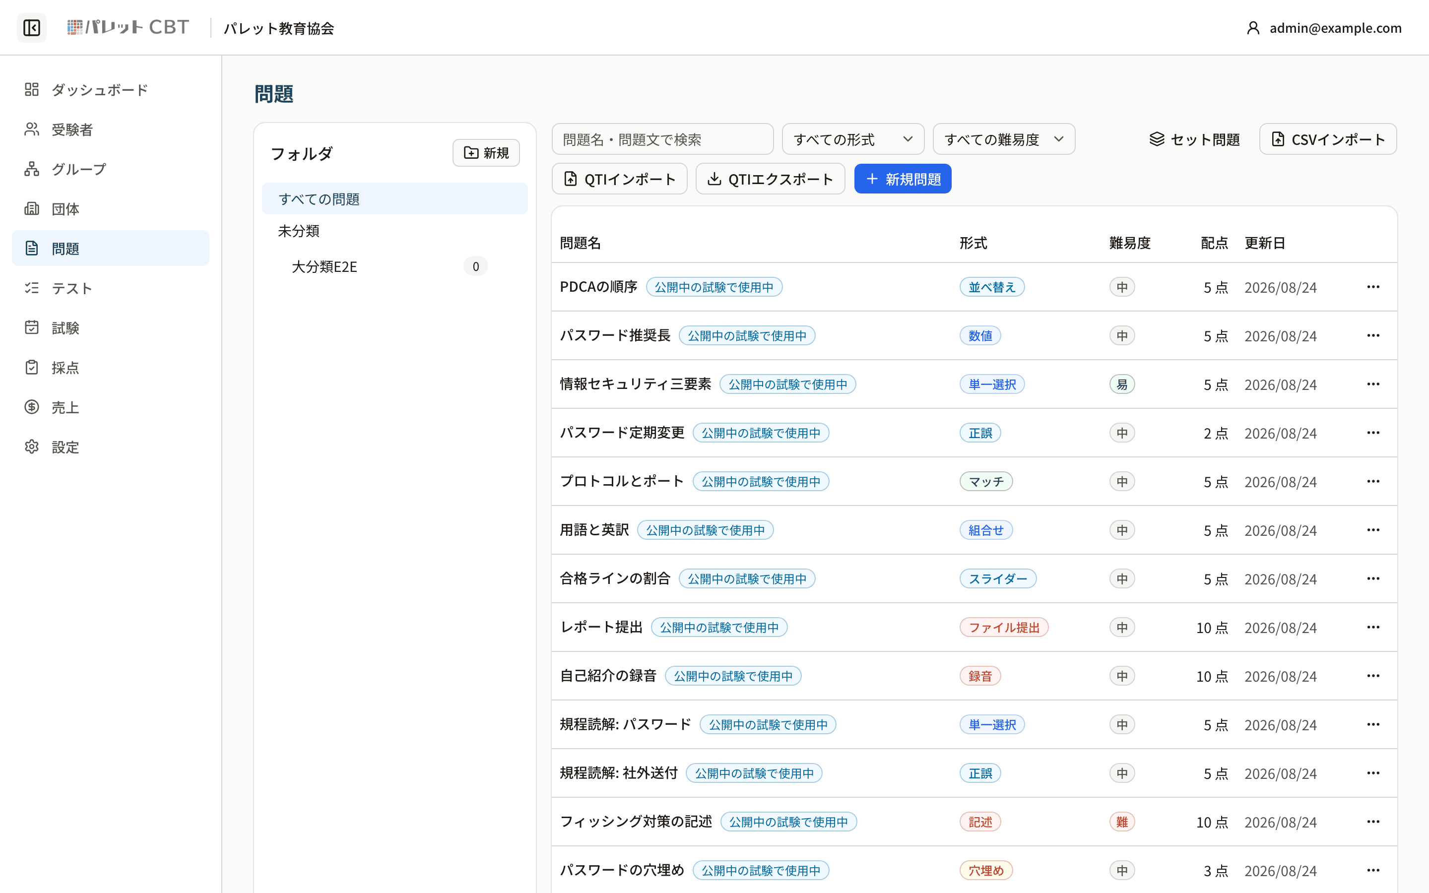Click the プロトコルとポート question name
This screenshot has height=893, width=1429.
[x=622, y=481]
